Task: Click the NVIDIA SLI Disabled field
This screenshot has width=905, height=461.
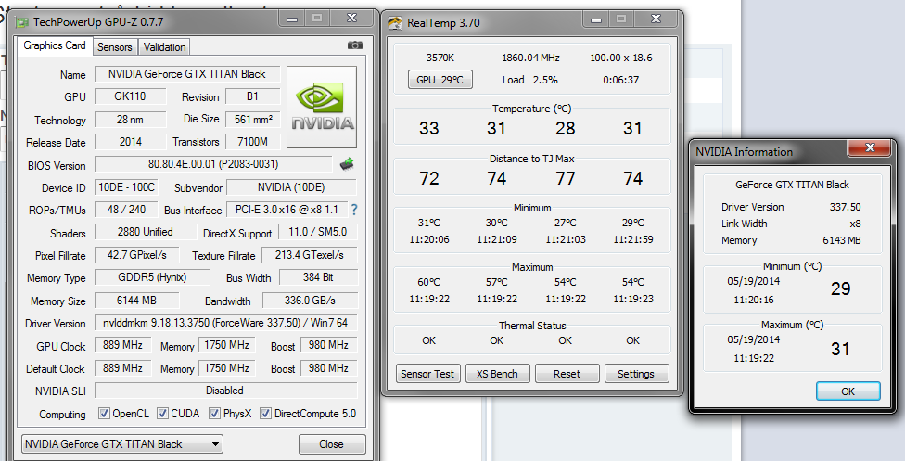Action: point(225,391)
